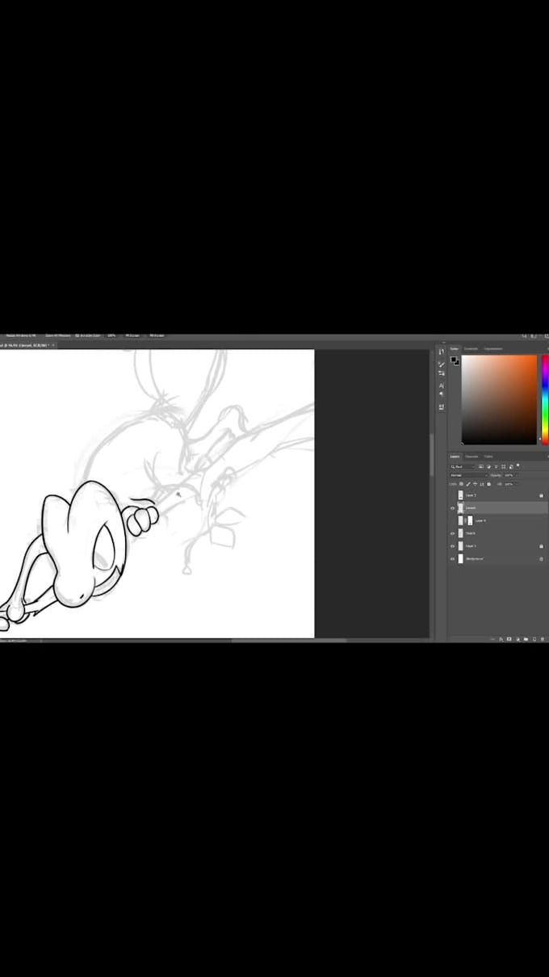549x977 pixels.
Task: Filter layers by shape layers icon
Action: [x=503, y=467]
